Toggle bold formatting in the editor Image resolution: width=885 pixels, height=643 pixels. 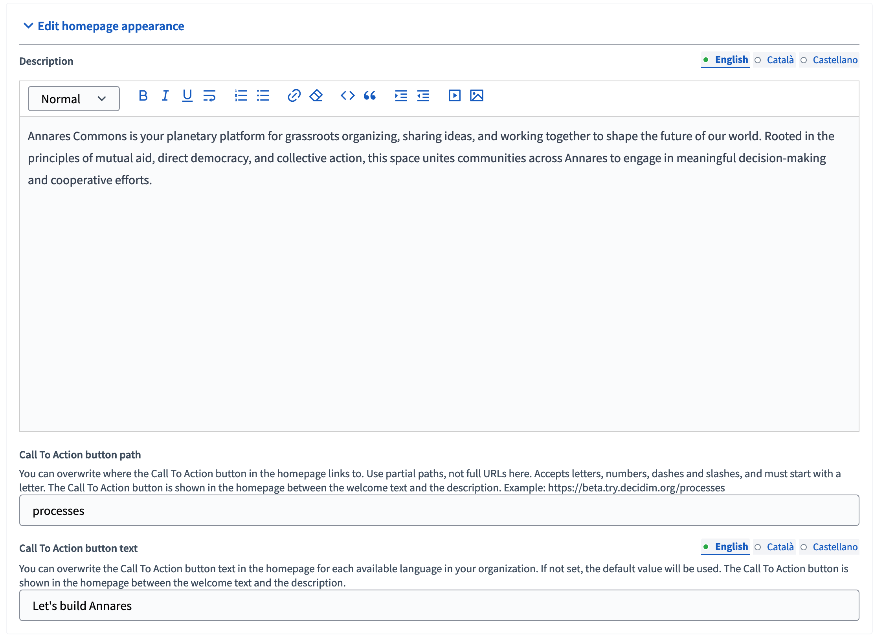click(x=143, y=95)
